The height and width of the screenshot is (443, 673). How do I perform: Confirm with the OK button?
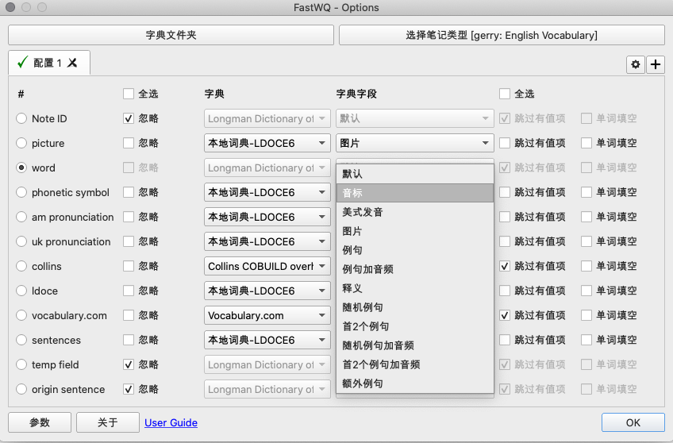[x=633, y=422]
